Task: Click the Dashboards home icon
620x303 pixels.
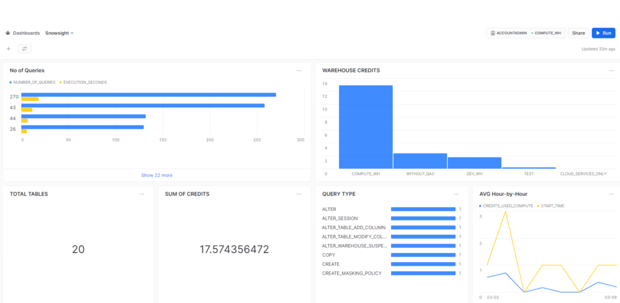Action: pyautogui.click(x=8, y=33)
